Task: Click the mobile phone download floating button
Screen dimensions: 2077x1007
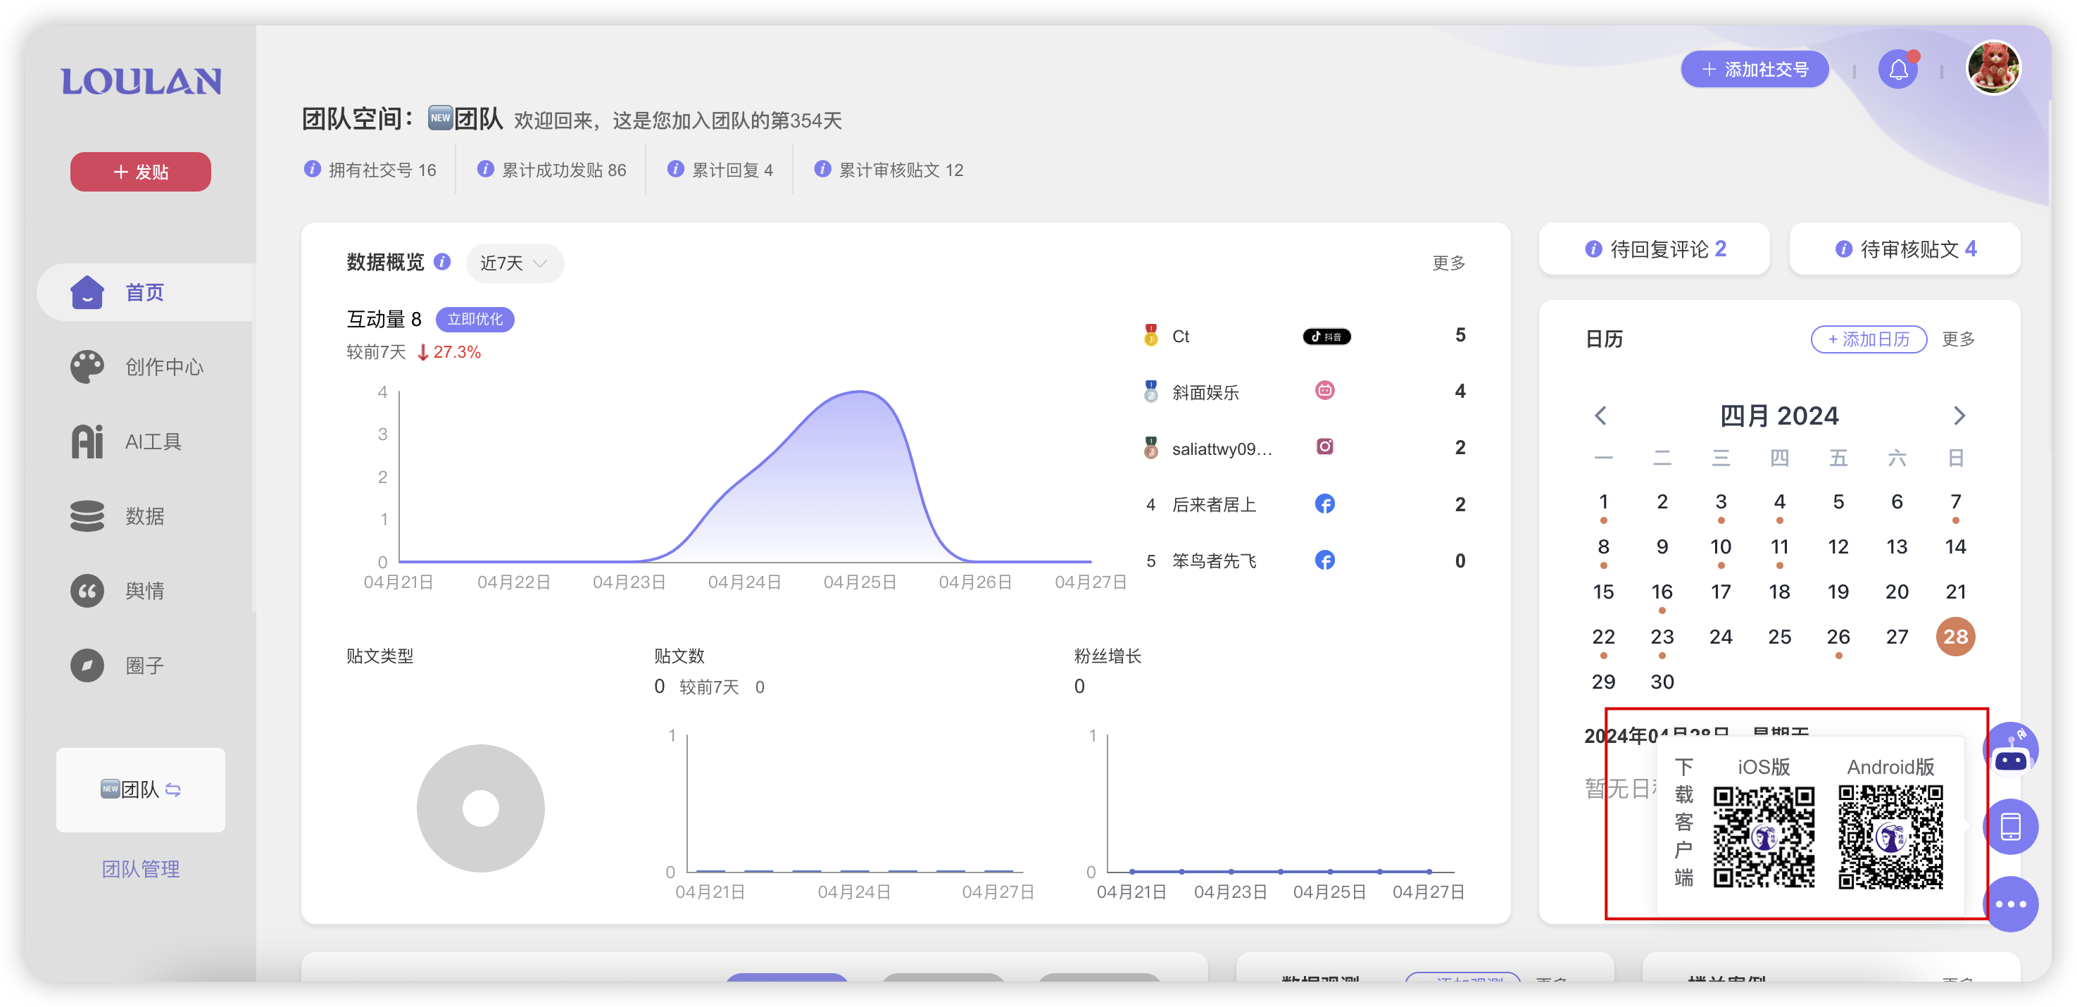Action: [x=2011, y=827]
